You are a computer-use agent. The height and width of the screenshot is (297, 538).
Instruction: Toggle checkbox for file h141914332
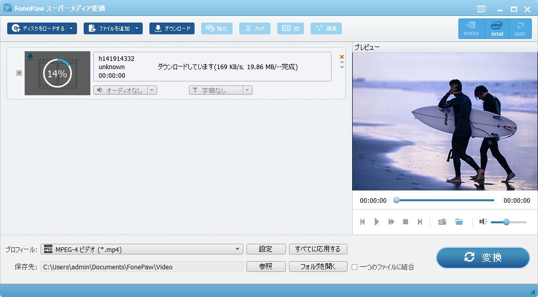(x=19, y=73)
